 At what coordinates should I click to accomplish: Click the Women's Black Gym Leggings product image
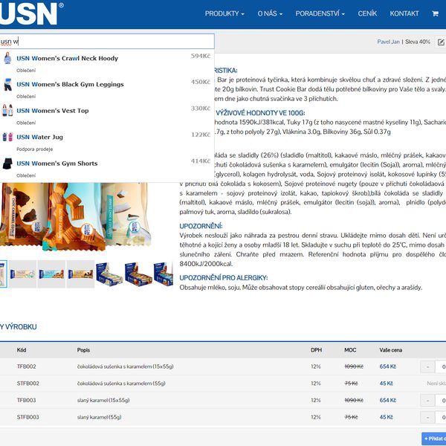pyautogui.click(x=7, y=85)
